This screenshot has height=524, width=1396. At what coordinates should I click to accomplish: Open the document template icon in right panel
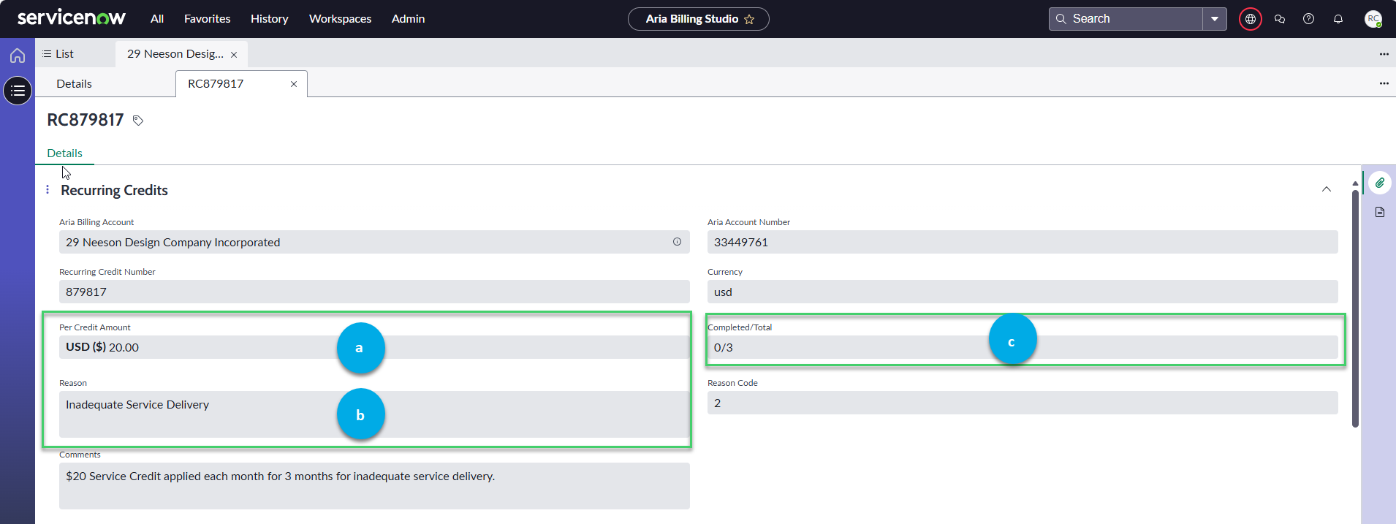[x=1380, y=212]
